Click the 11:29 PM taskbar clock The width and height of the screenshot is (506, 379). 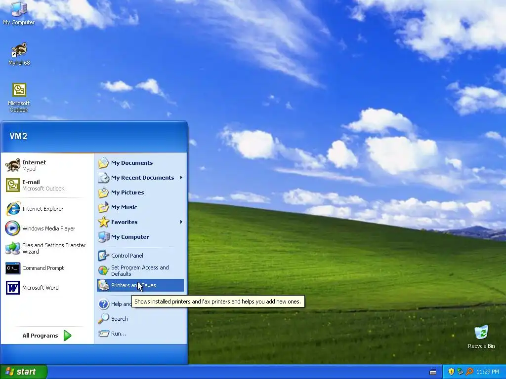488,372
